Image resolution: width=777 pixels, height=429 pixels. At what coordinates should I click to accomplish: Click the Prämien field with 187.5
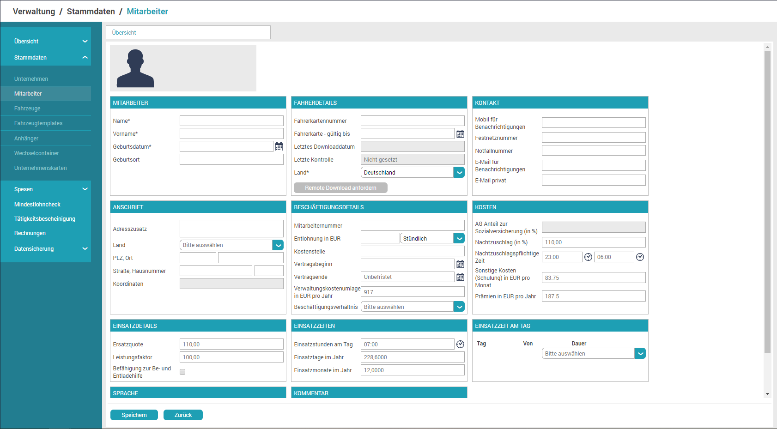594,296
